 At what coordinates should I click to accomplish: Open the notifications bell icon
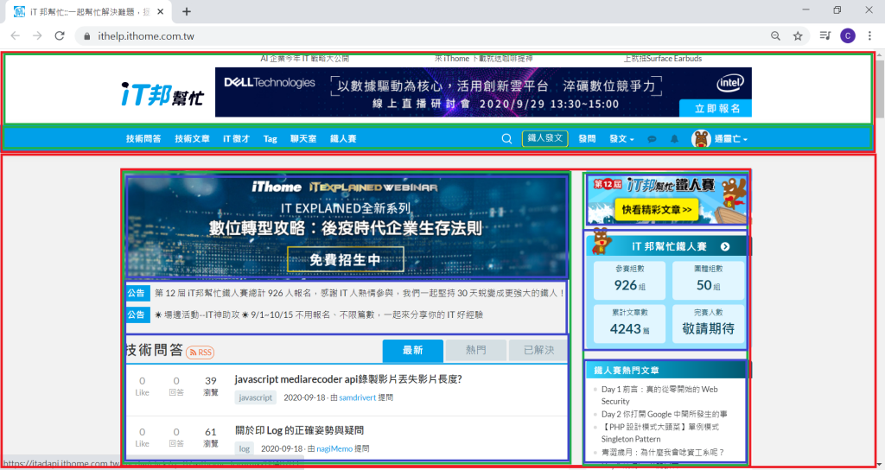click(x=674, y=139)
